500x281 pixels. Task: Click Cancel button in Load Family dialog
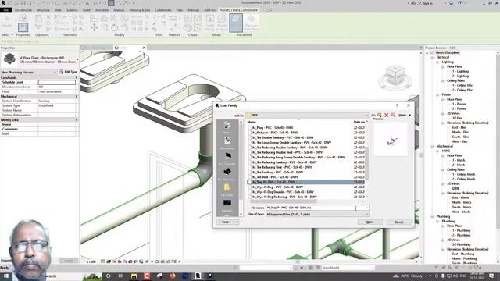(399, 222)
